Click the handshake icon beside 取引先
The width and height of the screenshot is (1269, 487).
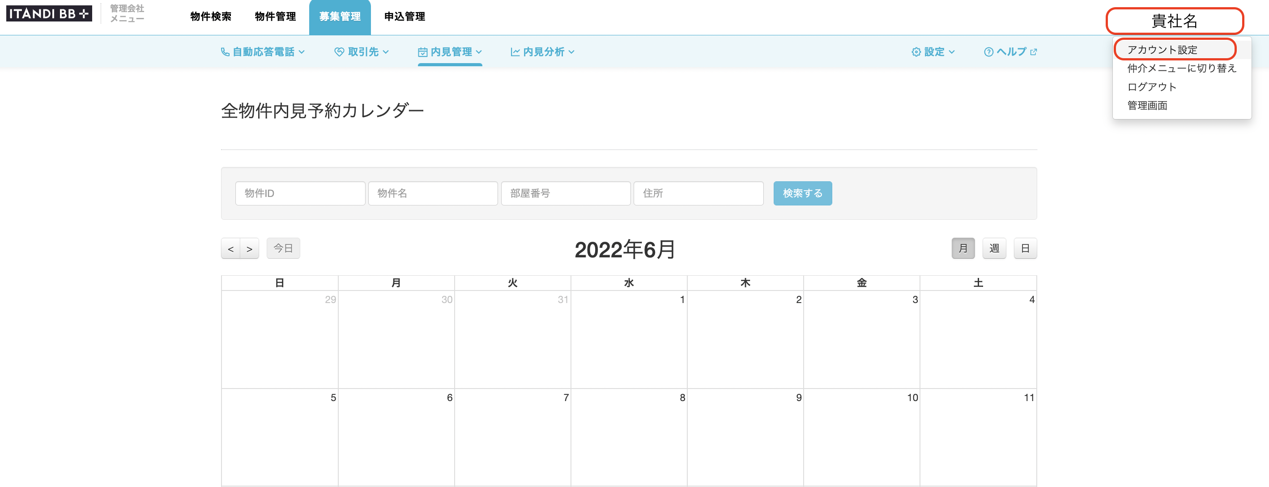click(339, 52)
